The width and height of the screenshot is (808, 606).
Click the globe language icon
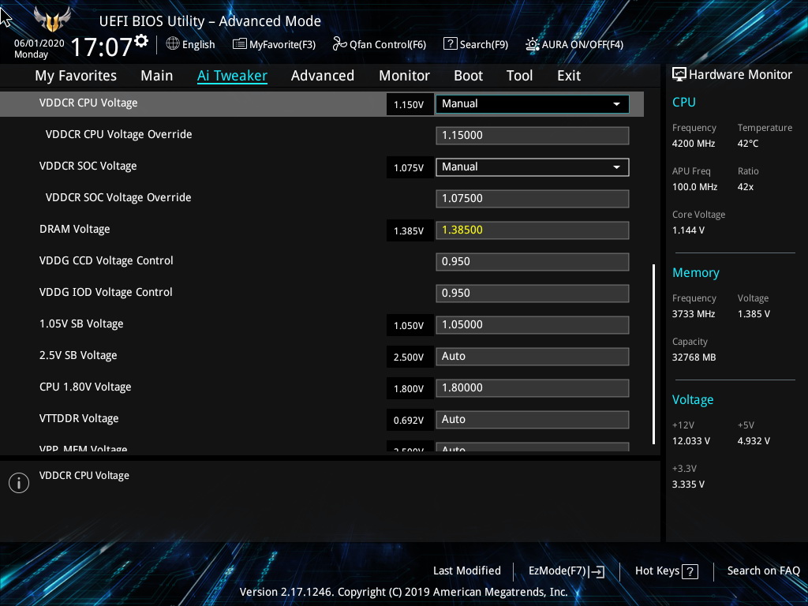pyautogui.click(x=173, y=44)
